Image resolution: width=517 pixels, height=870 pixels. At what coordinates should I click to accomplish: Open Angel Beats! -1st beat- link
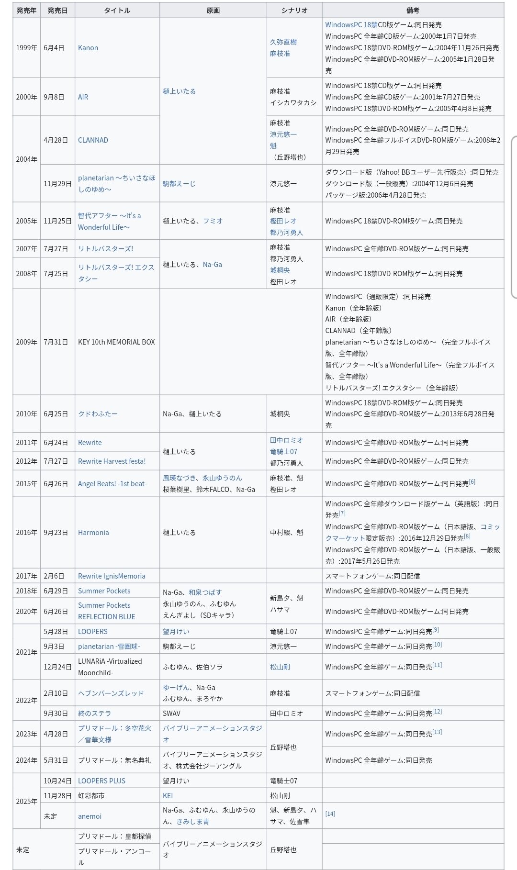point(112,484)
